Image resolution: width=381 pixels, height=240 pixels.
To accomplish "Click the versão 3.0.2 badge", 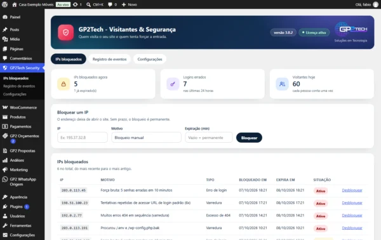I will point(283,32).
